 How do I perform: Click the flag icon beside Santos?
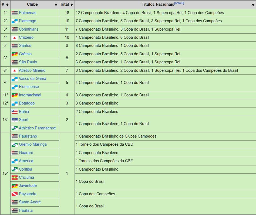point(15,46)
